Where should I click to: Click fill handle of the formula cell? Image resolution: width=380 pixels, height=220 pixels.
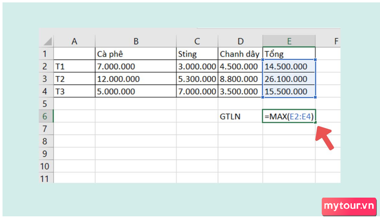pyautogui.click(x=315, y=122)
